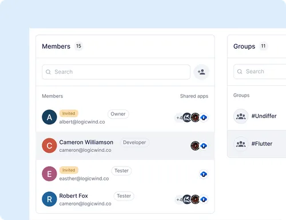
Task: Click the Groups count badge 11
Action: (263, 46)
